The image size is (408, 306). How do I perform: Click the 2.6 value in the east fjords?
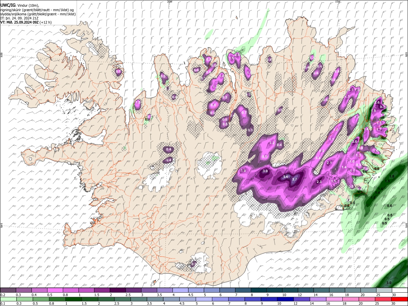[x=377, y=103]
